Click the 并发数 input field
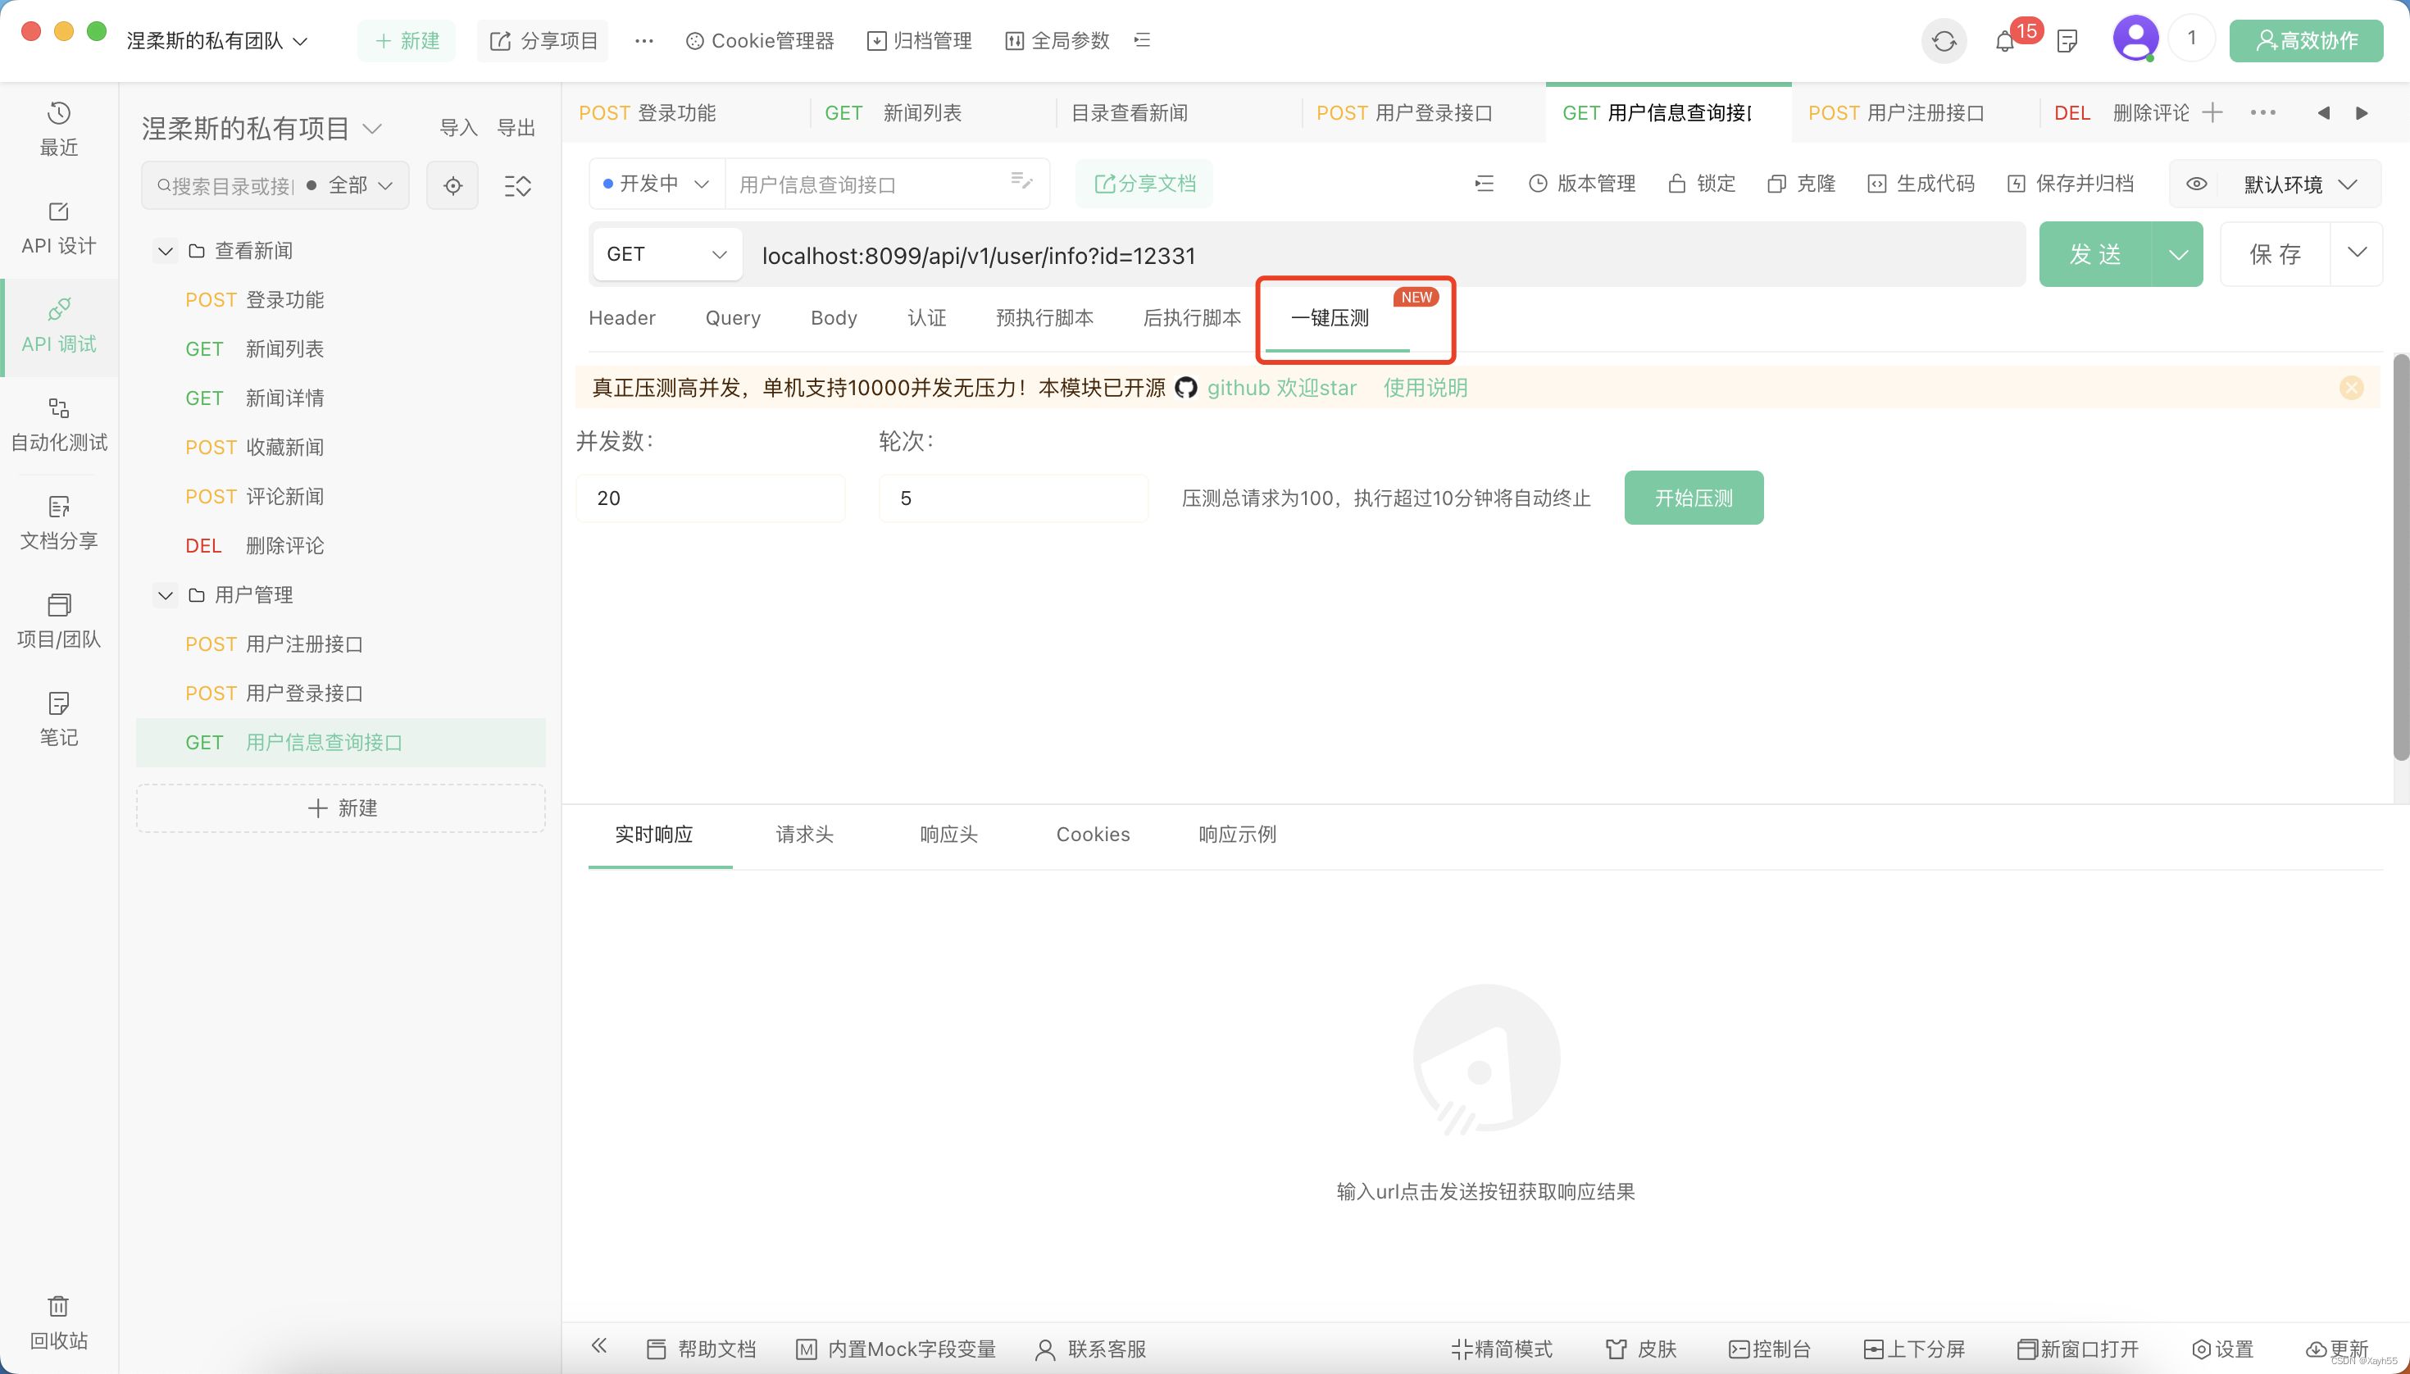Screen dimensions: 2410x1374 click(x=710, y=498)
